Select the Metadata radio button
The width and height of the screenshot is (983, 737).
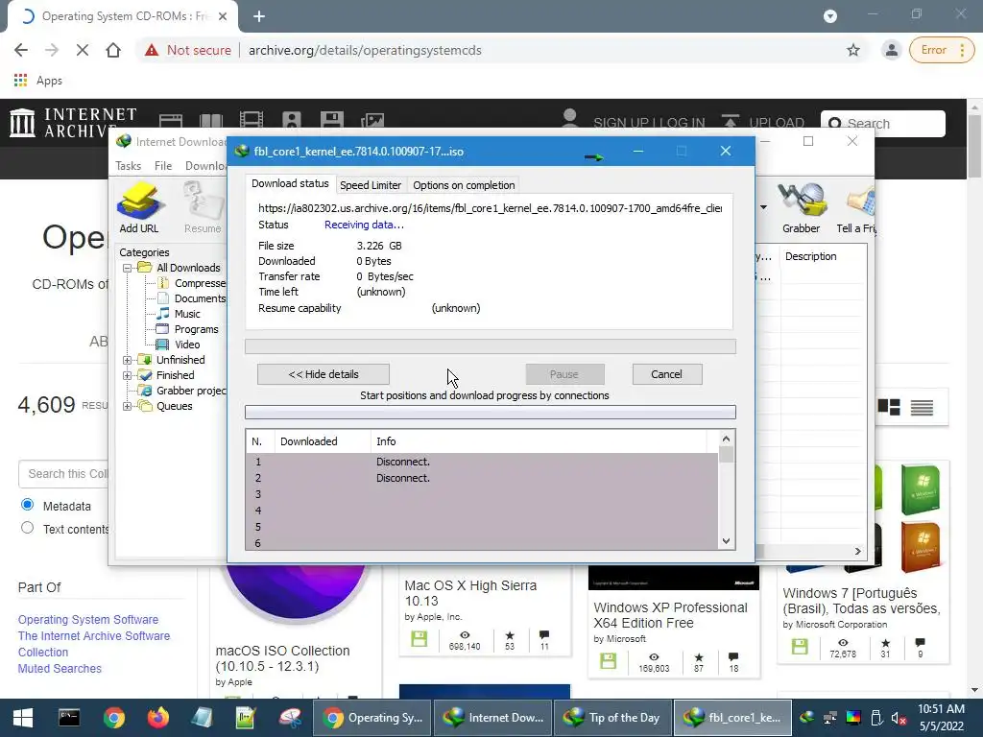[x=27, y=505]
